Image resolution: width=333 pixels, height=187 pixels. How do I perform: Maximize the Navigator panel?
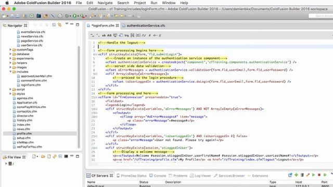(78, 25)
